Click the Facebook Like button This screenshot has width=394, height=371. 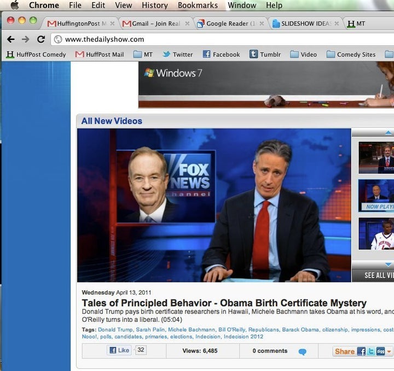point(119,350)
